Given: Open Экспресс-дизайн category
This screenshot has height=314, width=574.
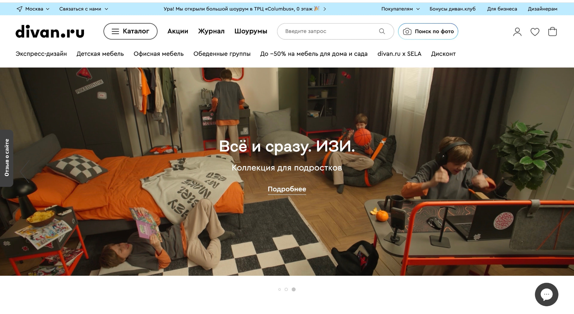Looking at the screenshot, I should pyautogui.click(x=41, y=54).
